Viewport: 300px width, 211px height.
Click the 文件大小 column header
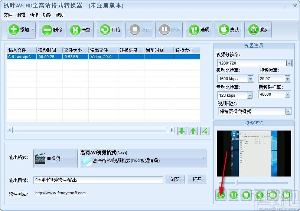(x=75, y=50)
